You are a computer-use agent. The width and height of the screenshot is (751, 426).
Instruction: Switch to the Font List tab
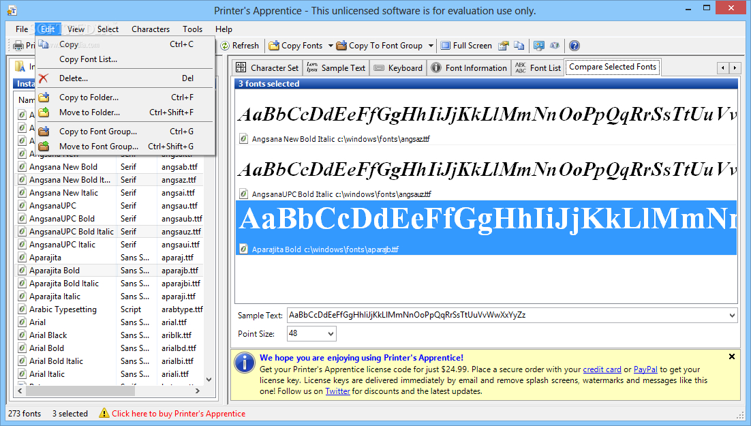click(x=538, y=68)
